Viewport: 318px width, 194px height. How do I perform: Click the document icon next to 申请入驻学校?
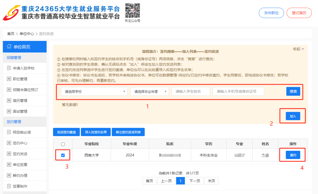(9, 68)
